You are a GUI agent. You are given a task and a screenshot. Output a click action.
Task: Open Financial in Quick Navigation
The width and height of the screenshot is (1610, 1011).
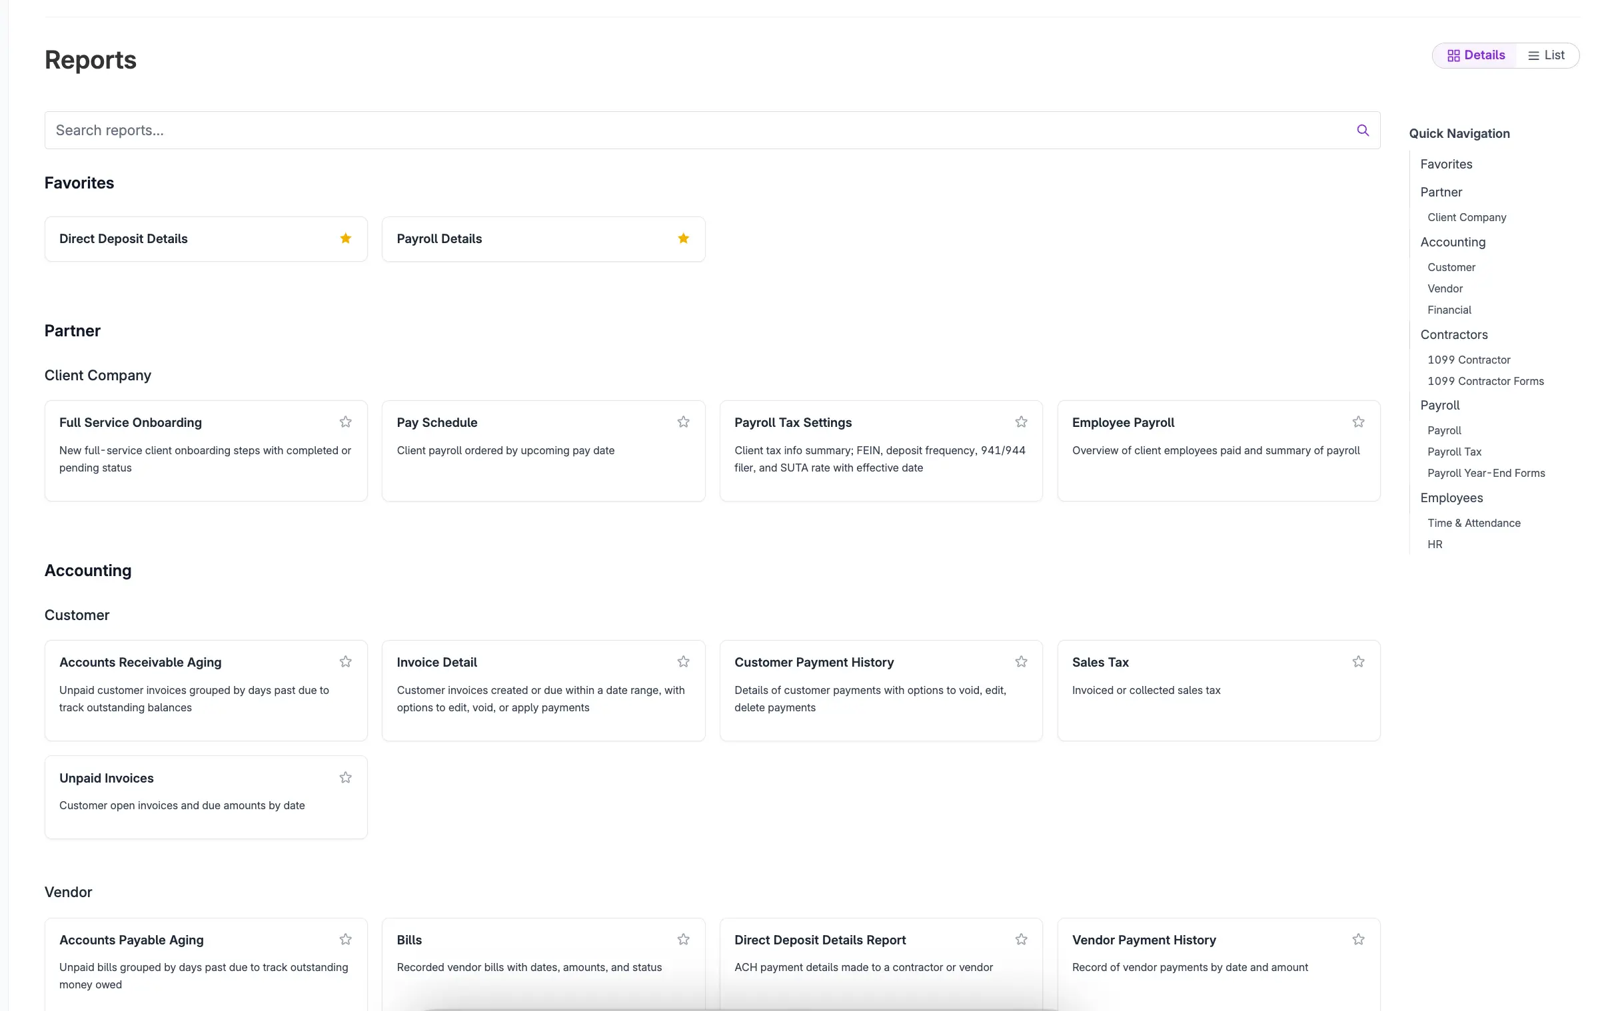point(1449,310)
